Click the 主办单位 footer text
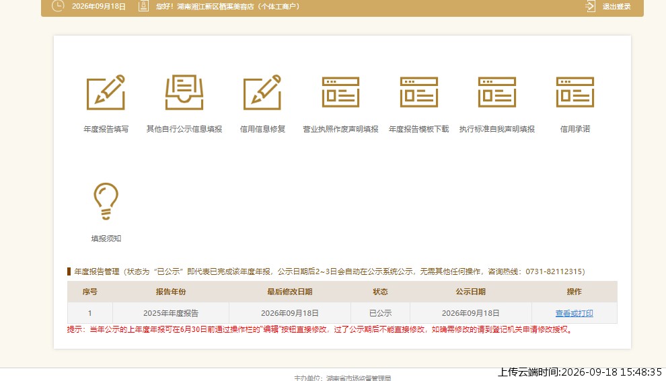The image size is (666, 381). pyautogui.click(x=342, y=378)
